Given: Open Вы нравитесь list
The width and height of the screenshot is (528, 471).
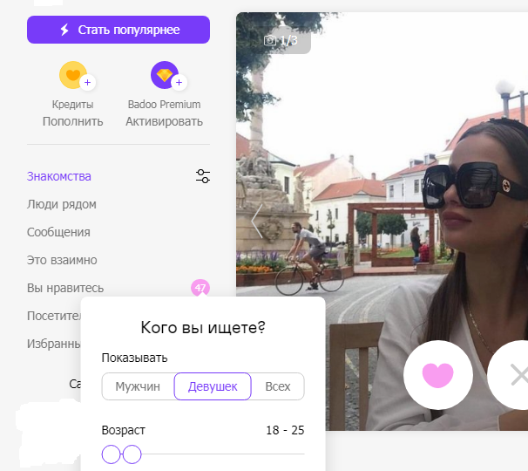Looking at the screenshot, I should pos(65,288).
